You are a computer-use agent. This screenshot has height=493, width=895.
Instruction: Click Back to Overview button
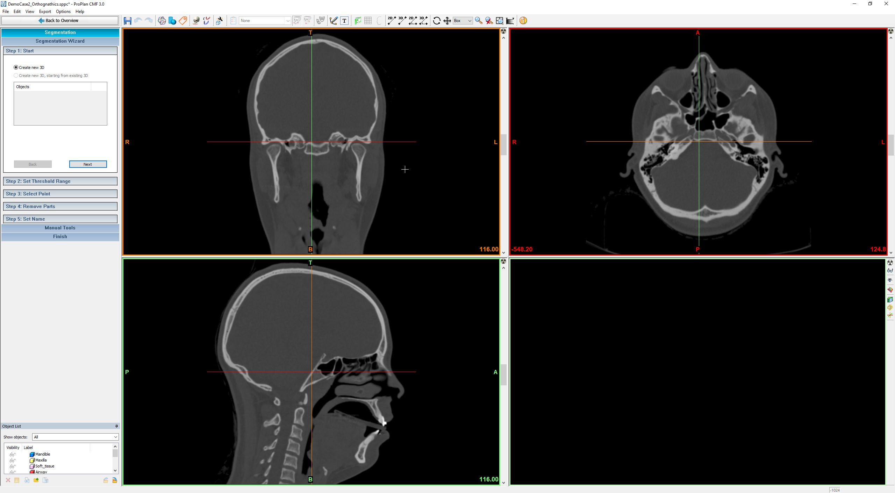pyautogui.click(x=60, y=21)
